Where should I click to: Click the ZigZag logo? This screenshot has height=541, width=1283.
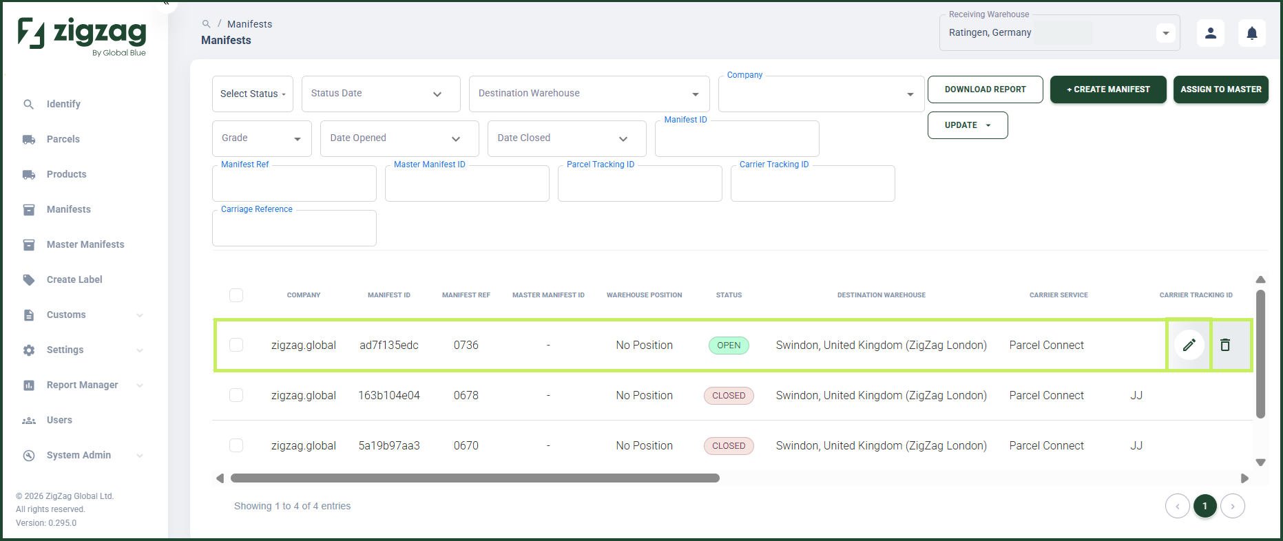coord(82,36)
